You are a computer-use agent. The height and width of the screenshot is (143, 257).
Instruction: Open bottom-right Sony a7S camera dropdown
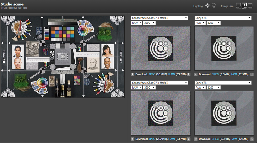(x=223, y=83)
